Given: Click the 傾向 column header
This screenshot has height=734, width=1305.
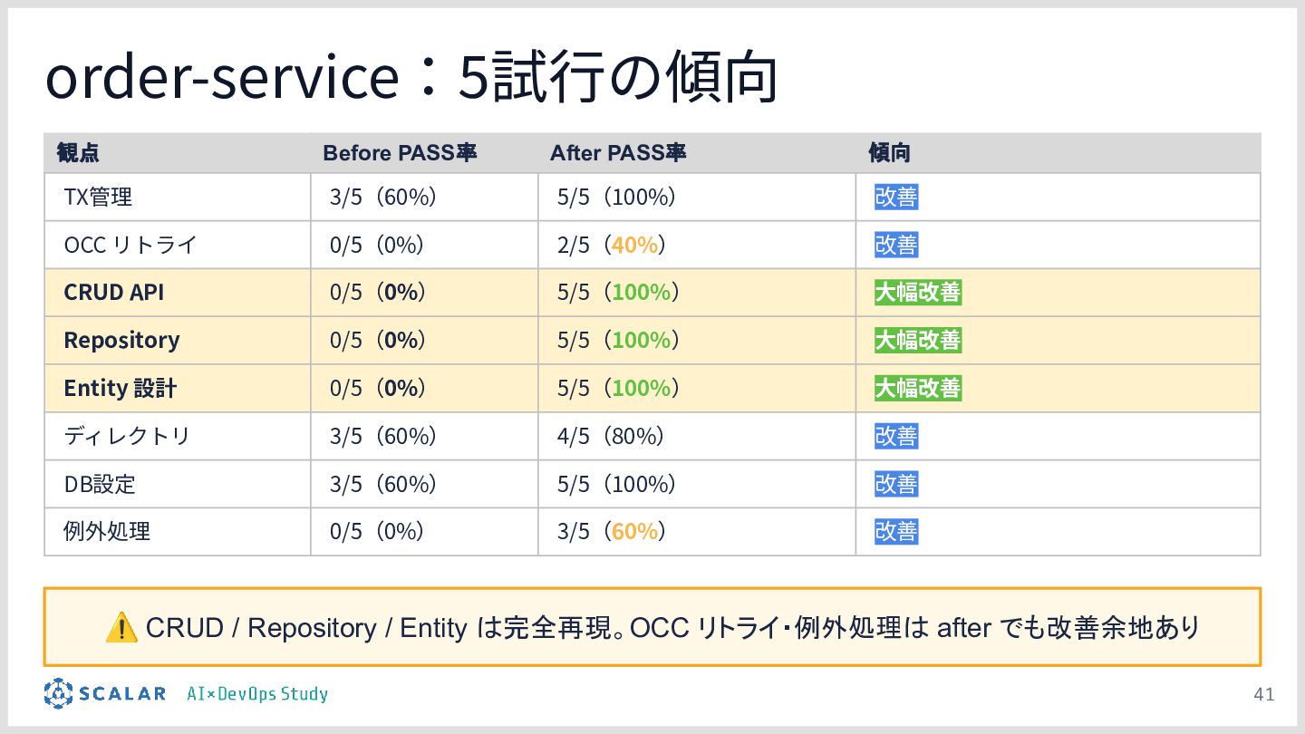Looking at the screenshot, I should tap(890, 153).
